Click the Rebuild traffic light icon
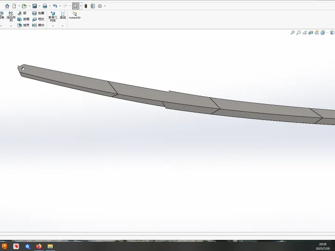This screenshot has height=251, width=335. coord(86,6)
